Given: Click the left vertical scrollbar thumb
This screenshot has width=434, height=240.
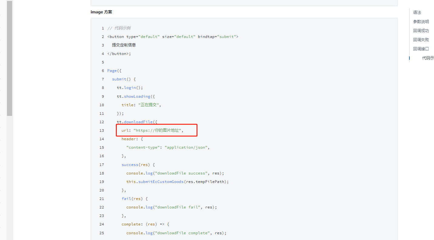Looking at the screenshot, I should tap(9, 58).
